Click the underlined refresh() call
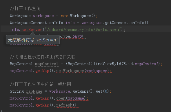This screenshot has height=112, width=171. pyautogui.click(x=66, y=105)
